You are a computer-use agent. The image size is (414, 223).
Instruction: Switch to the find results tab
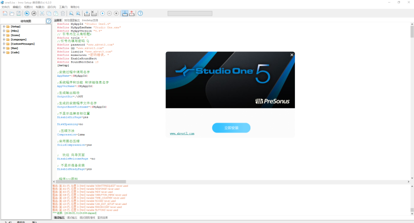(x=102, y=218)
